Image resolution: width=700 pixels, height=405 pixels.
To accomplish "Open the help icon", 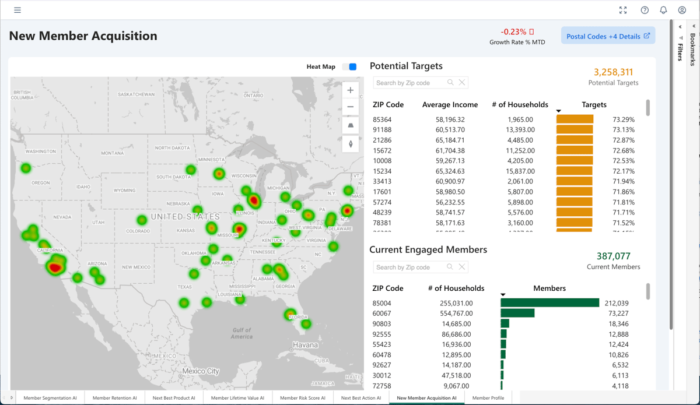I will 645,10.
